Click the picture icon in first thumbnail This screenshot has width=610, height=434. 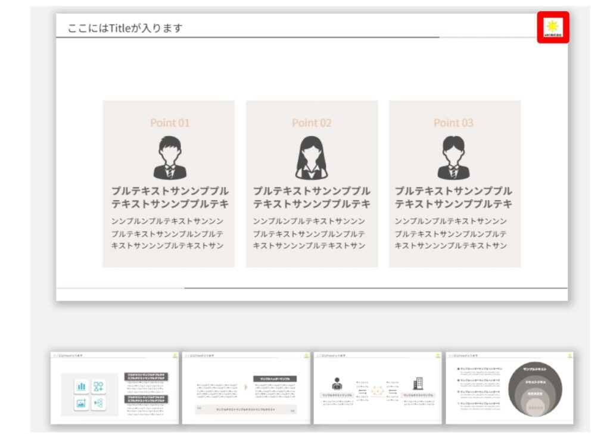tap(81, 403)
